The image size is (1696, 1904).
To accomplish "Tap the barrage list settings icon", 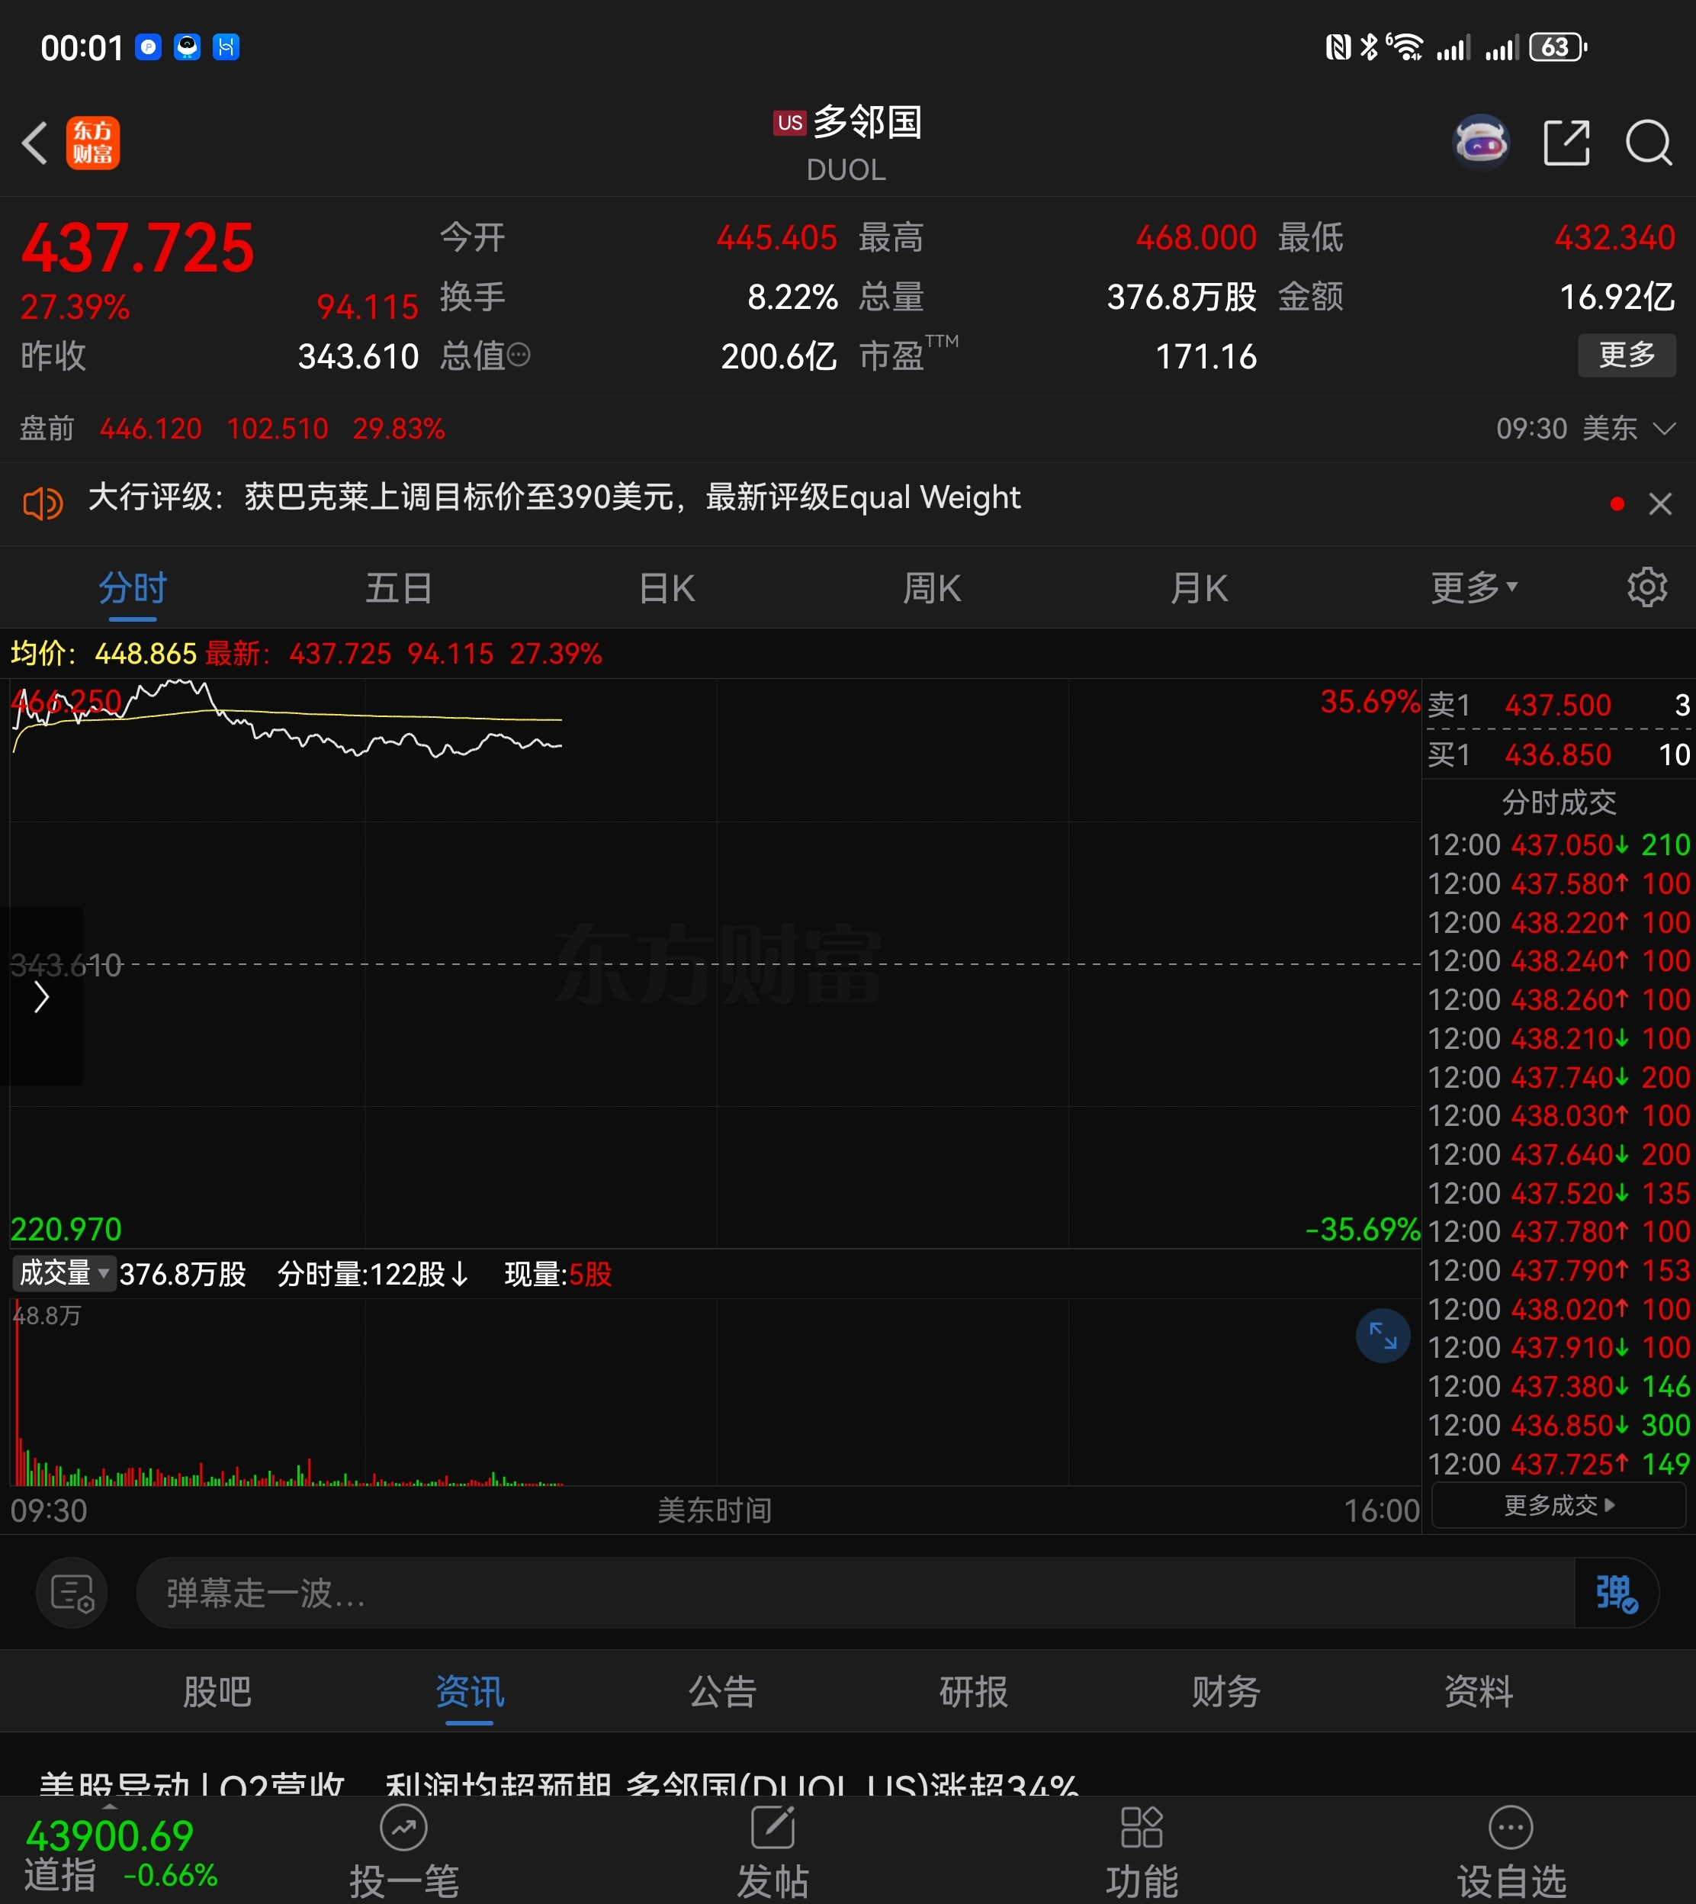I will click(72, 1593).
